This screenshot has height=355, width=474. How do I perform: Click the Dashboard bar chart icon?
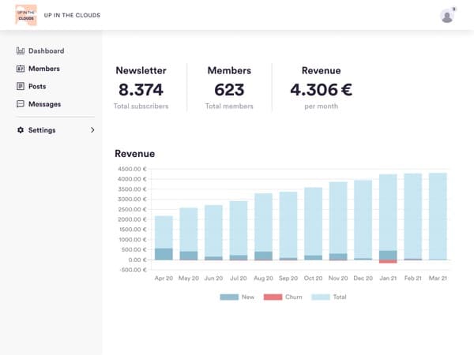[21, 51]
